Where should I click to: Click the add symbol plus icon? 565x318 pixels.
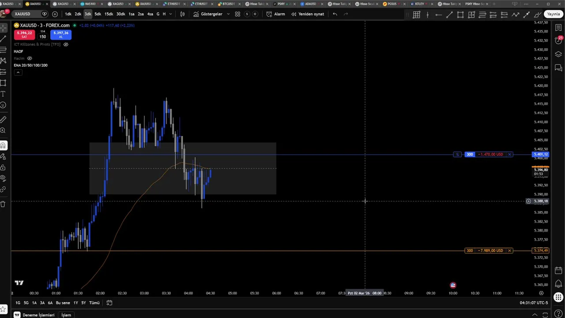click(55, 14)
